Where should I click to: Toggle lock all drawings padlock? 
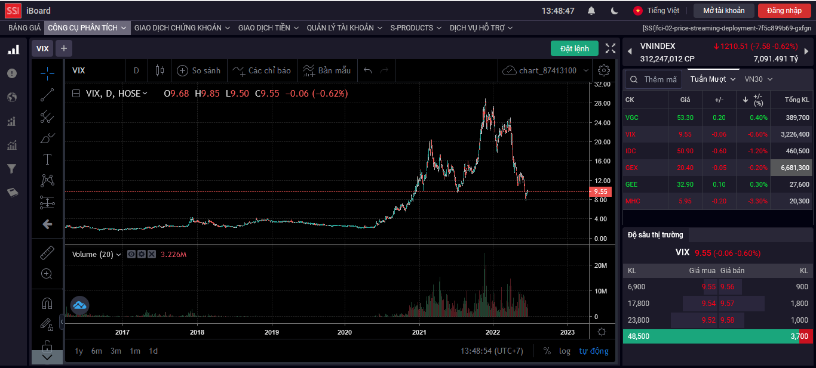pos(47,345)
